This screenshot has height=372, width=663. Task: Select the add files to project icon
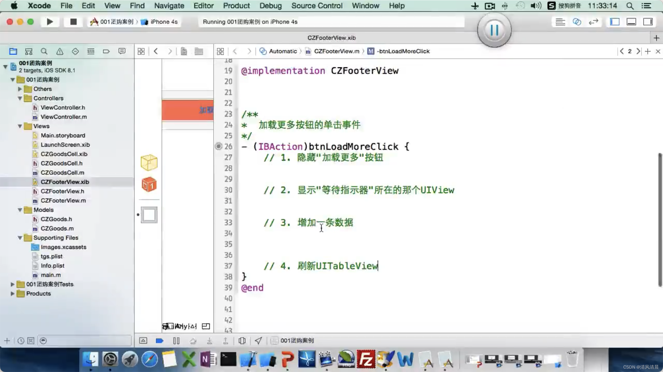click(x=7, y=341)
